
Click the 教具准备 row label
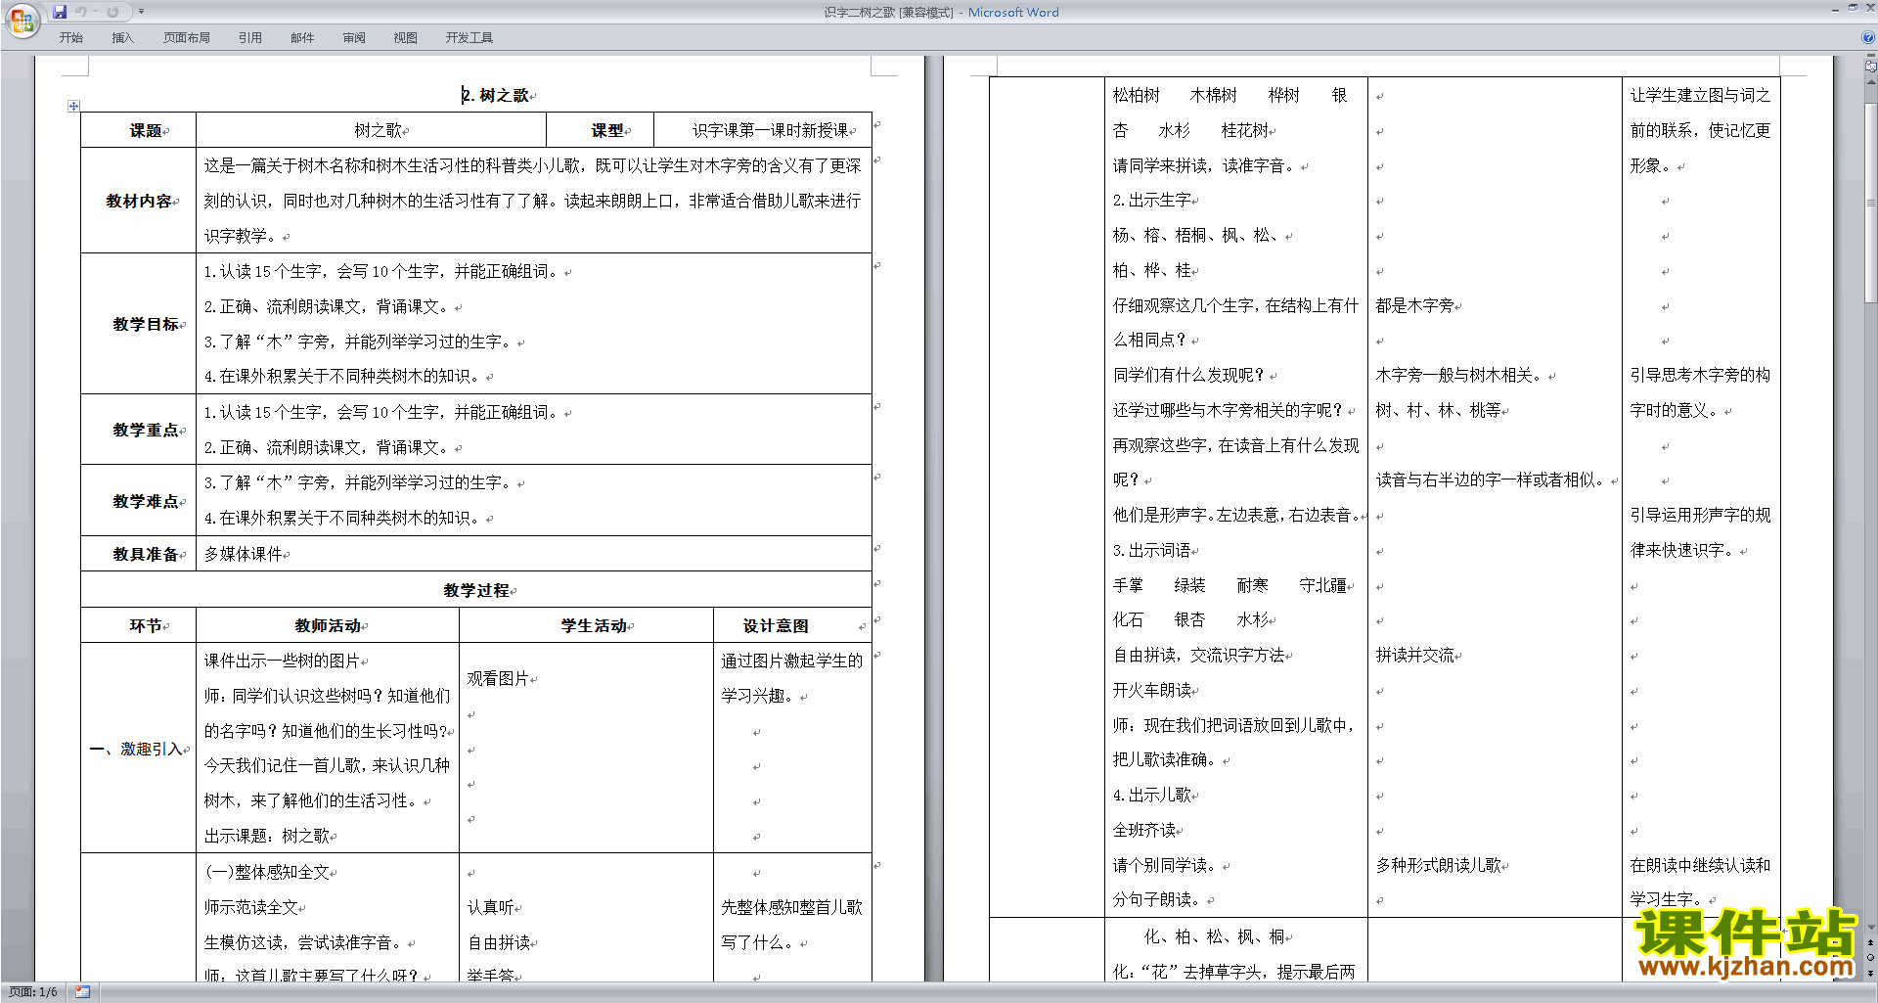146,554
